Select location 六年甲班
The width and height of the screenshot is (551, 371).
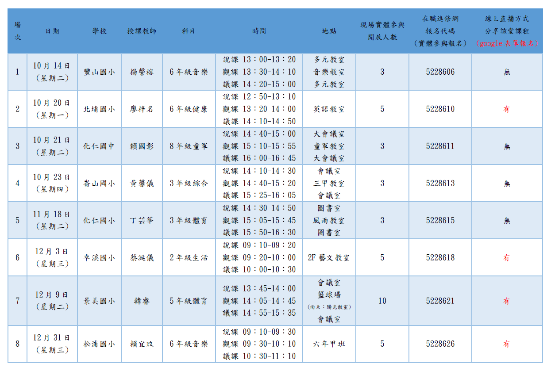(329, 344)
